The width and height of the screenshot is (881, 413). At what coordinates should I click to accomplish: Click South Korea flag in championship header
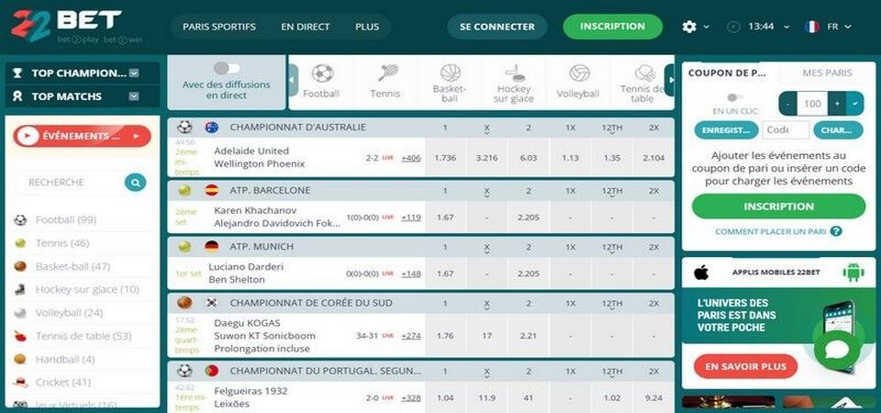pos(212,303)
